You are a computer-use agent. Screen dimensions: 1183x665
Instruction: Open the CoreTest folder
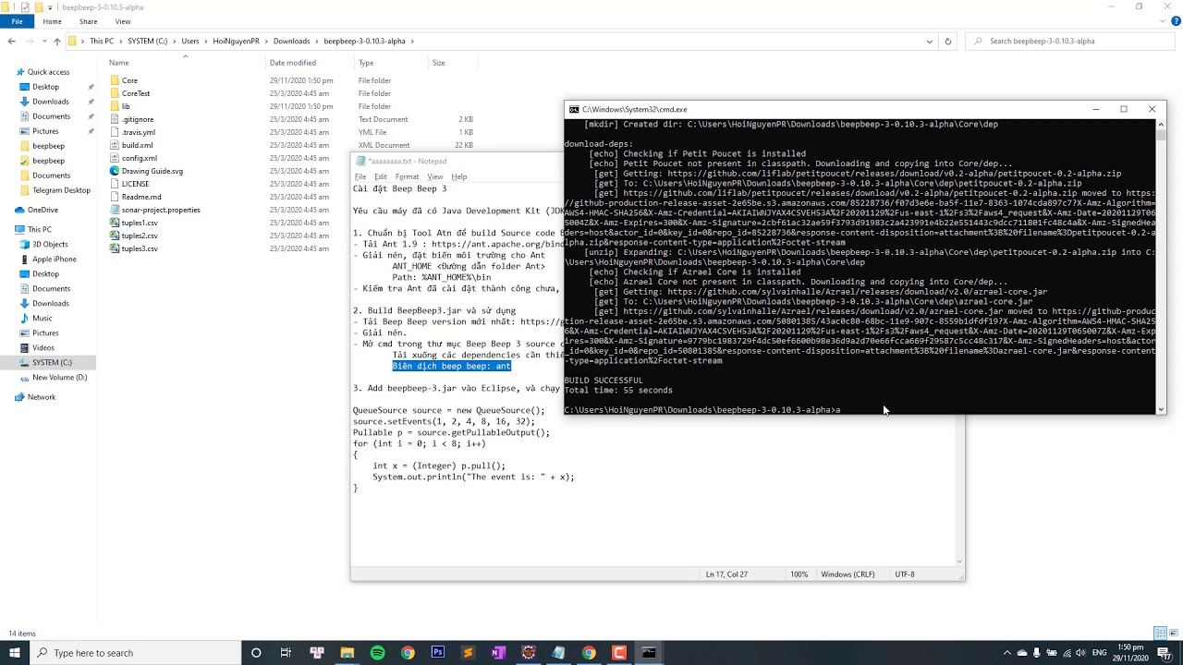pyautogui.click(x=135, y=93)
